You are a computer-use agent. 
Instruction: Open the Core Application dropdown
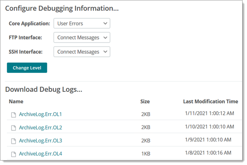click(82, 24)
